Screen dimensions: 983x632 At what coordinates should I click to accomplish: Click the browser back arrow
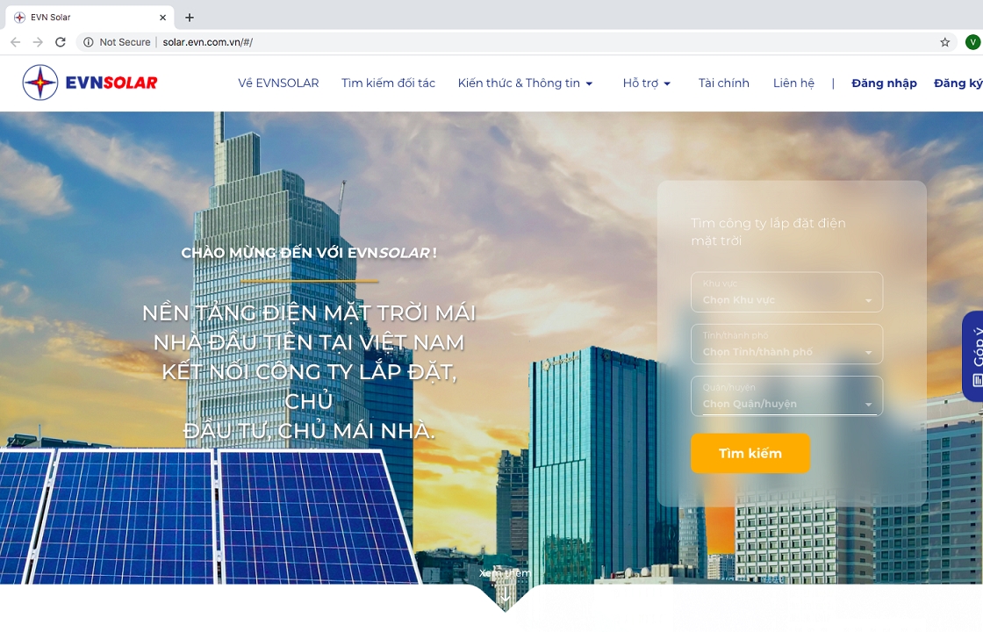[x=16, y=42]
